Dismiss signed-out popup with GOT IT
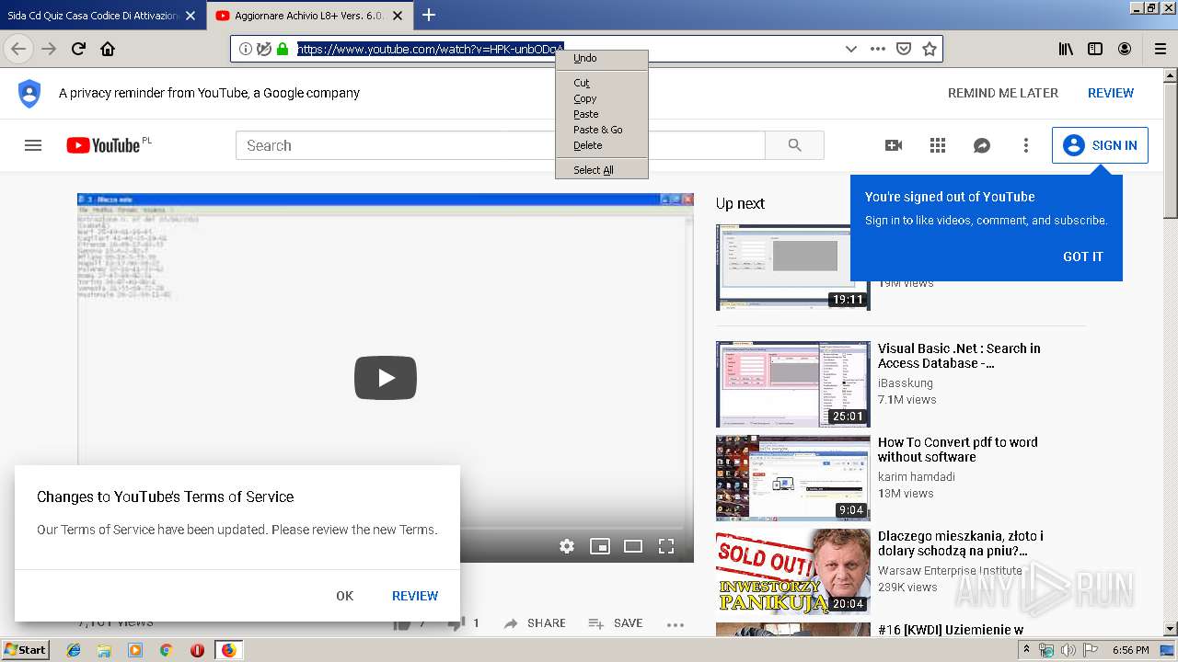Viewport: 1178px width, 662px height. tap(1082, 257)
